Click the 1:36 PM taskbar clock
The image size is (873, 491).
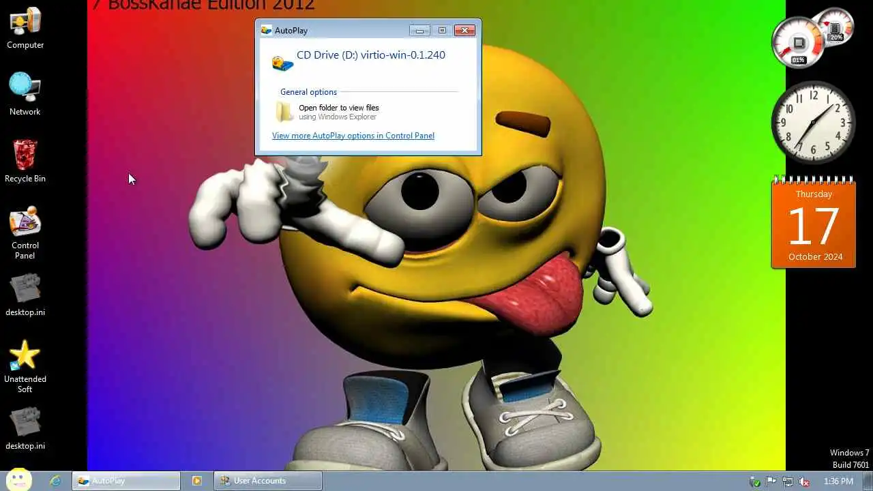pos(838,481)
